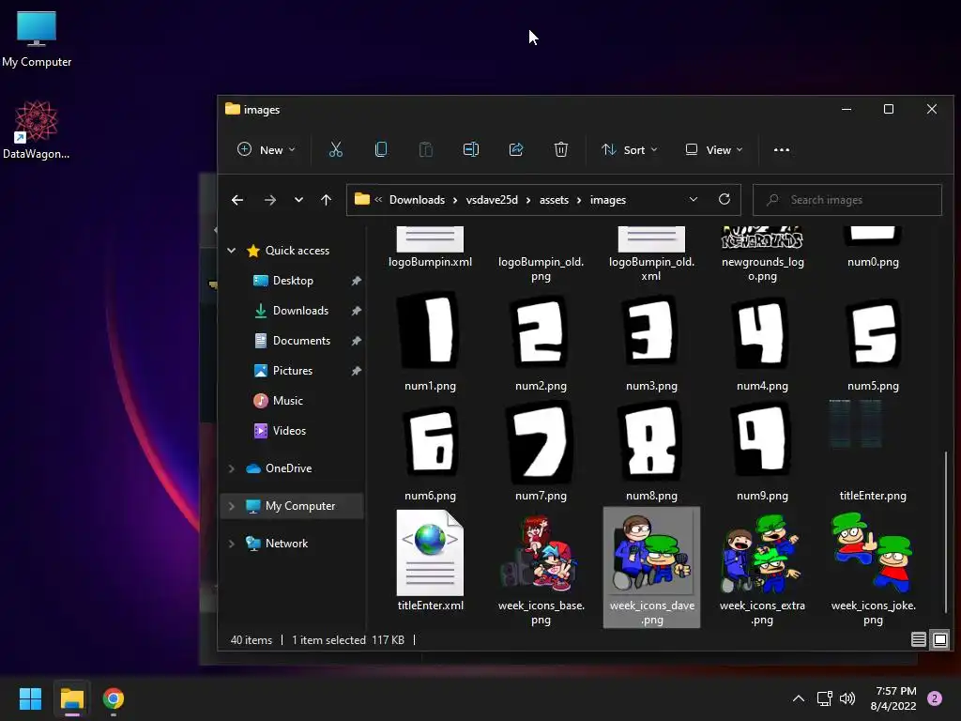The image size is (961, 721).
Task: Select the My Computer desktop icon
Action: coord(37,38)
